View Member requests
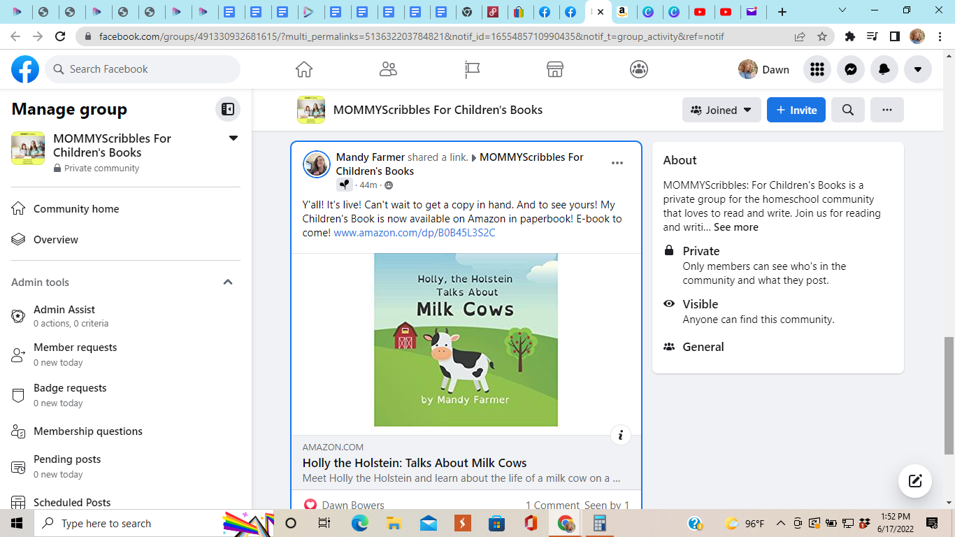Image resolution: width=955 pixels, height=537 pixels. tap(126, 355)
